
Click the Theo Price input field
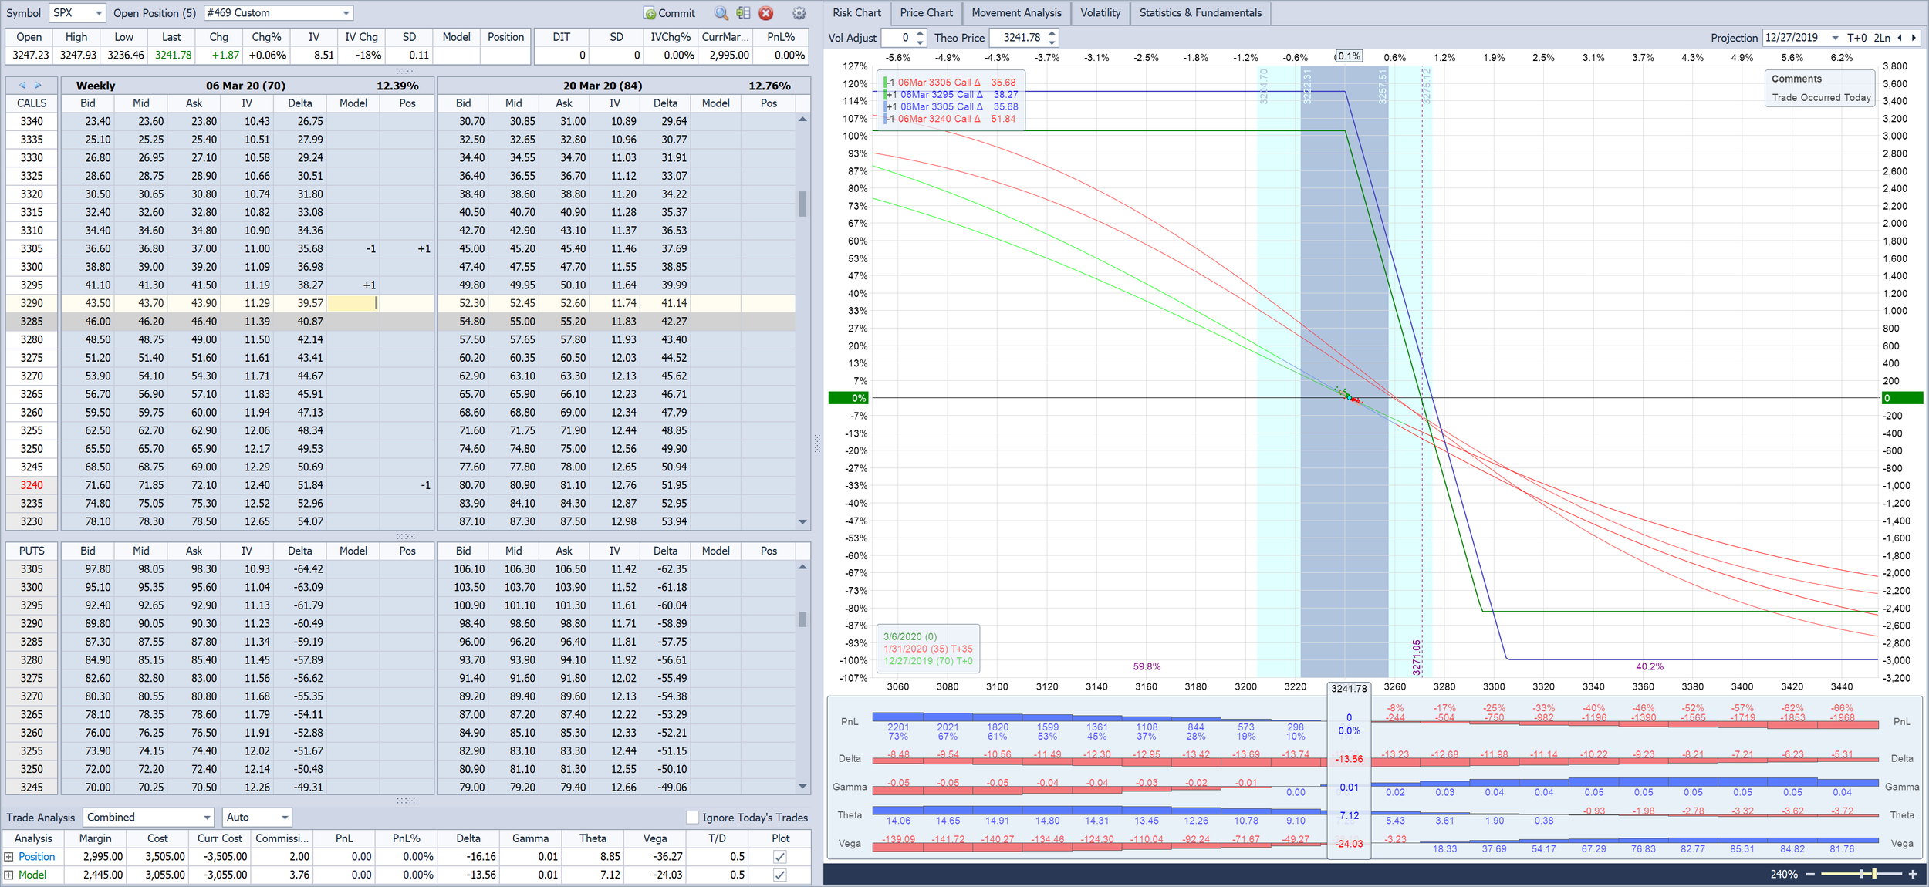1024,37
